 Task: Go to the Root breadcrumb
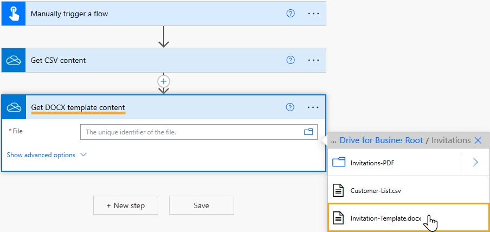tap(414, 140)
